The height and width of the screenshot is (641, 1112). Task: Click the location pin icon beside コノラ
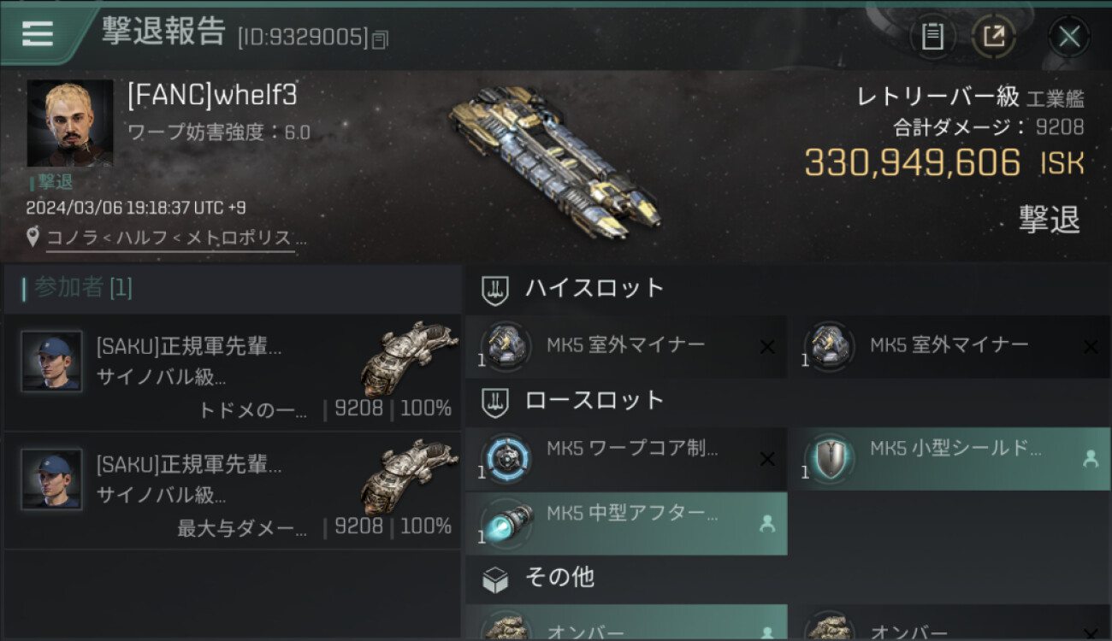click(33, 237)
